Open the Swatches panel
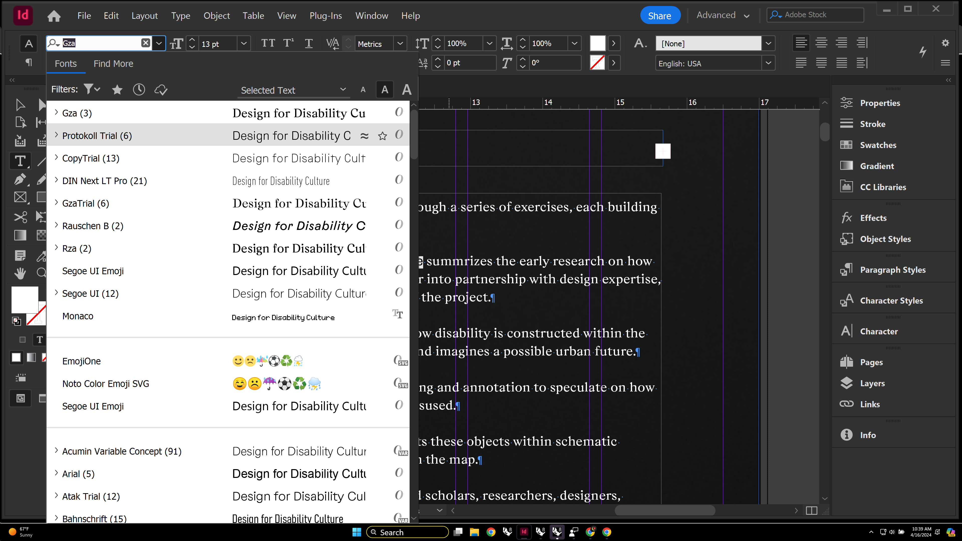 point(878,145)
